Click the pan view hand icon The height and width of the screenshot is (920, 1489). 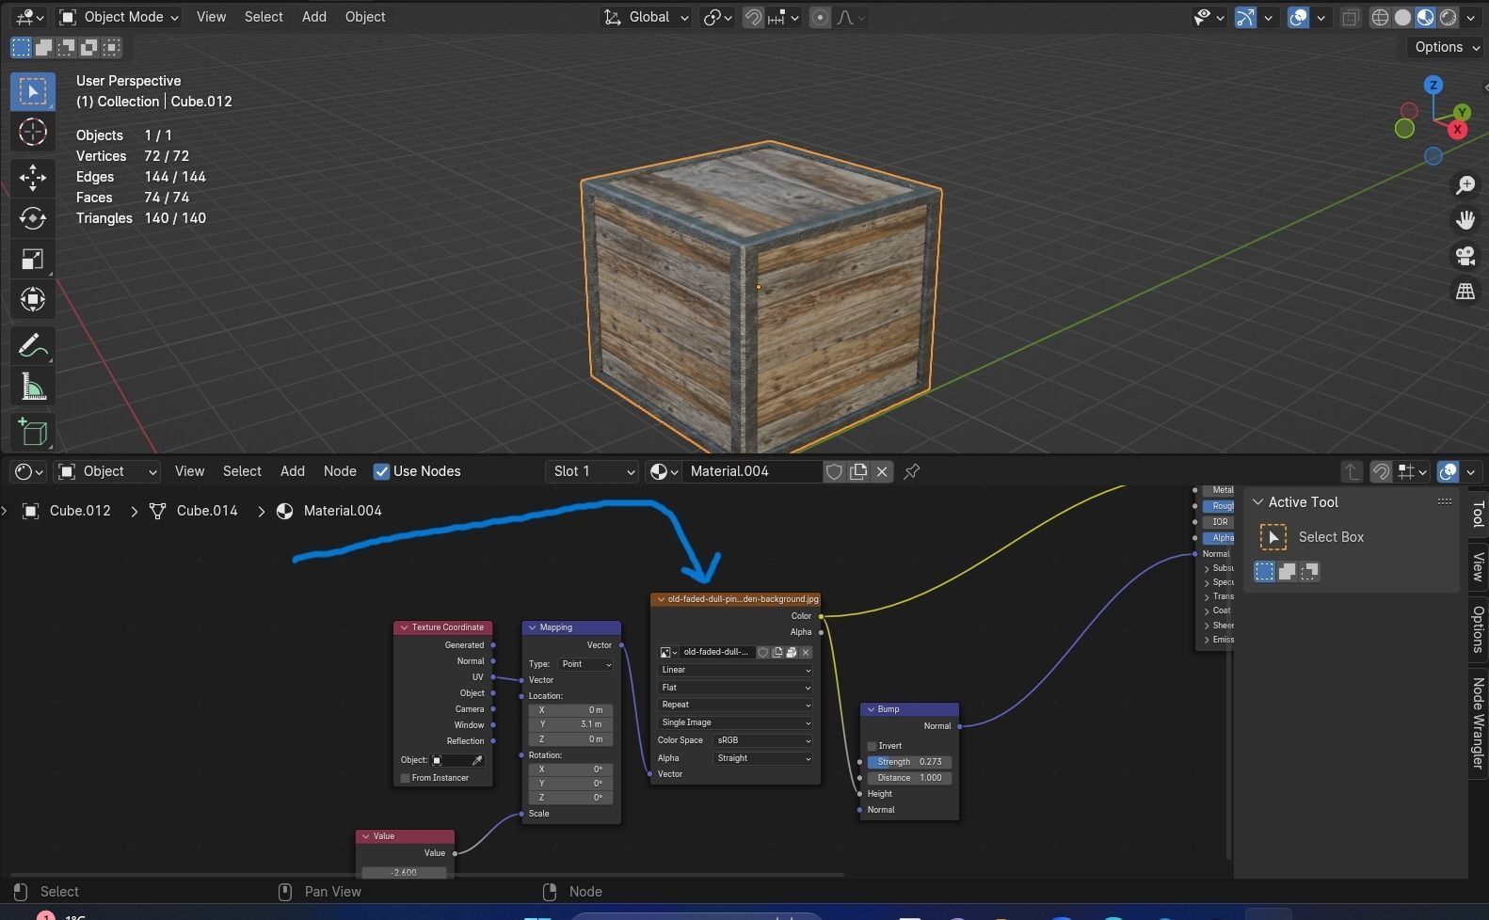click(1465, 220)
